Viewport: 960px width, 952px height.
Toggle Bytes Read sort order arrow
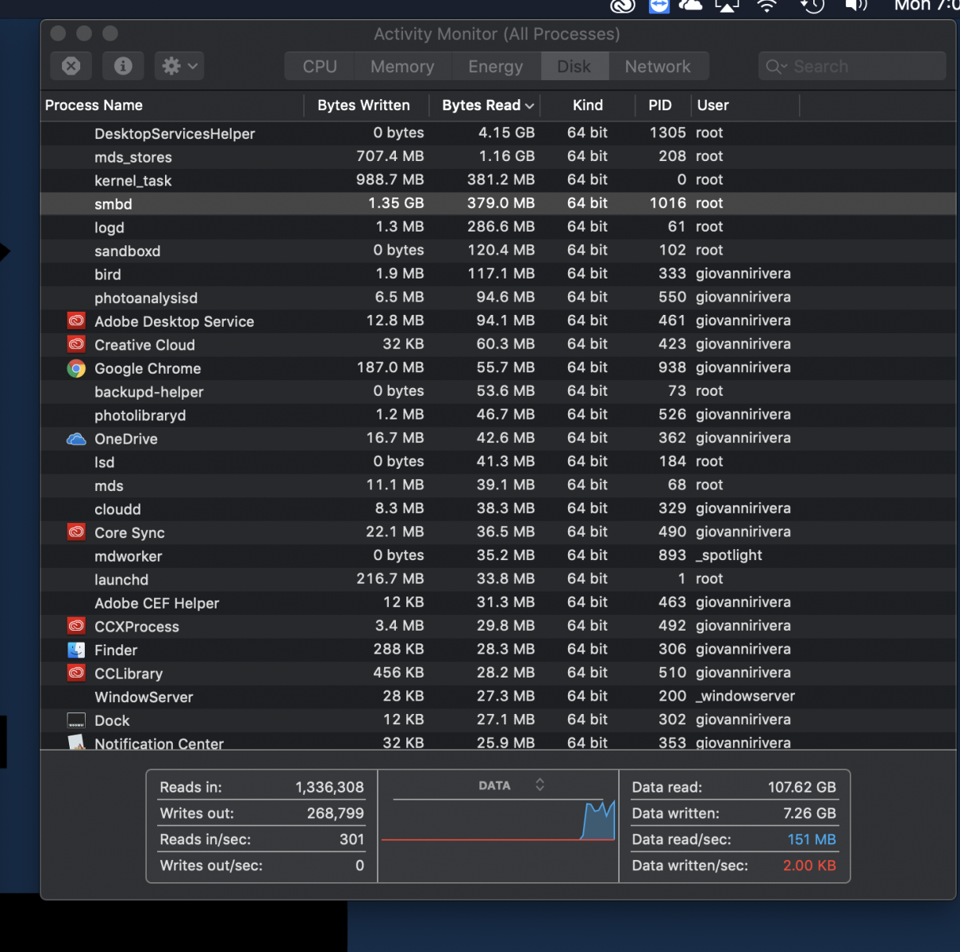click(x=530, y=106)
